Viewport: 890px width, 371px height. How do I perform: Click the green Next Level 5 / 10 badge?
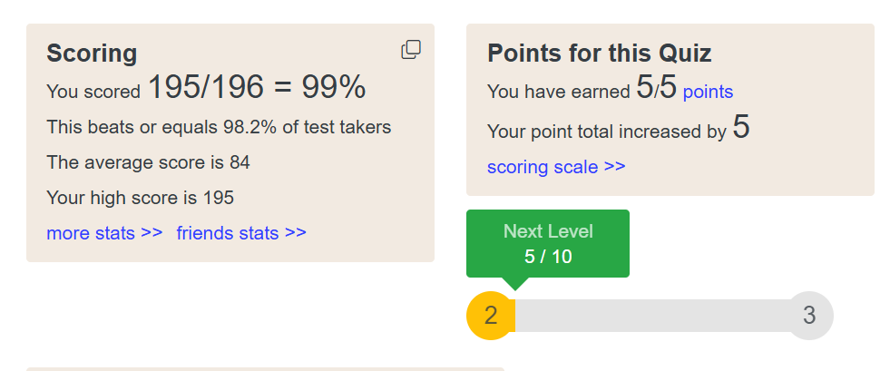tap(547, 243)
